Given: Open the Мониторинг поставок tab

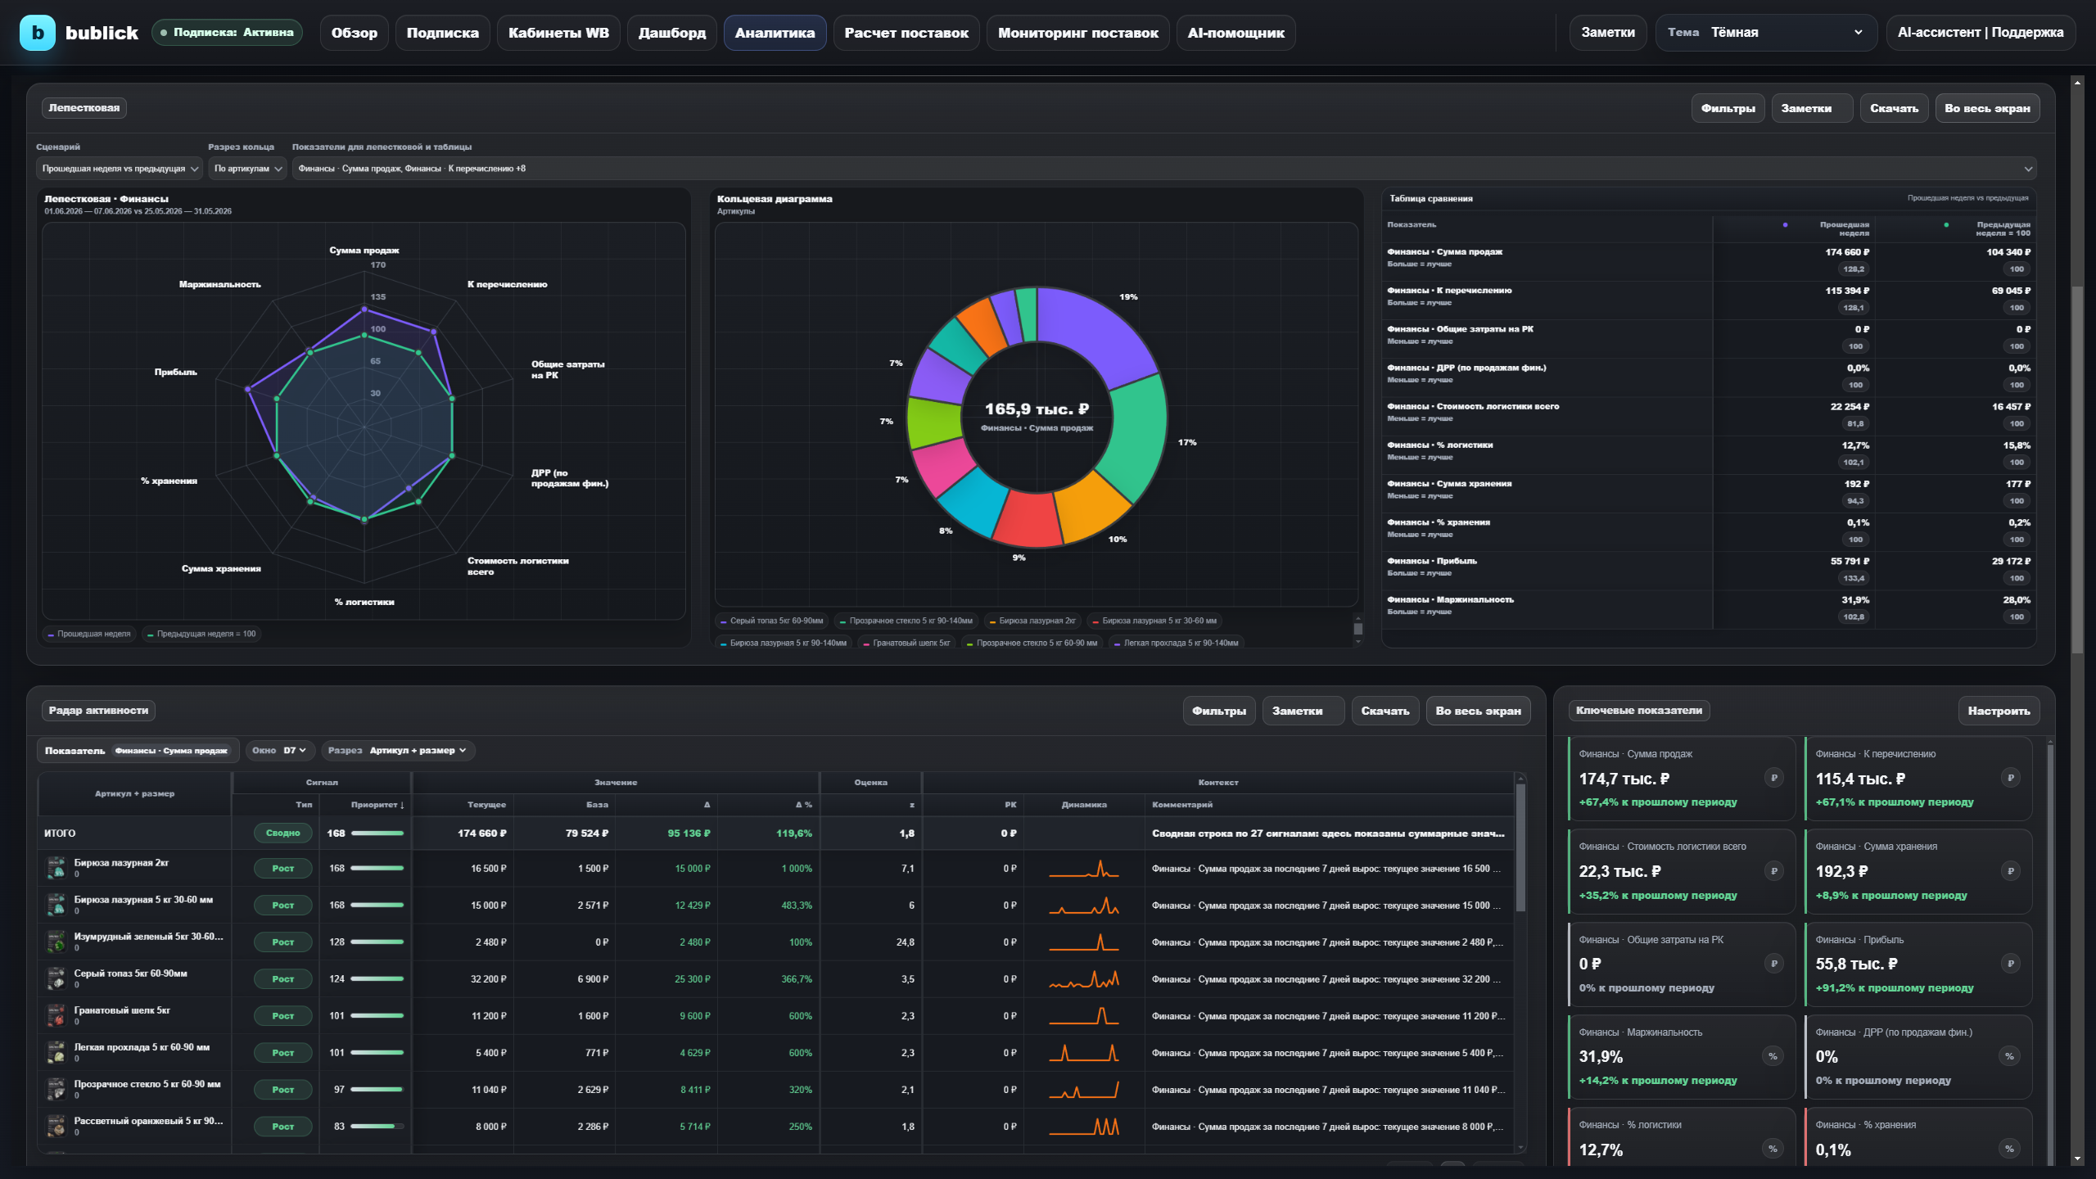Looking at the screenshot, I should 1077,33.
